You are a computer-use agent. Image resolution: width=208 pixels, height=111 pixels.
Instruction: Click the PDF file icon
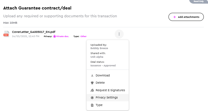tap(6, 34)
